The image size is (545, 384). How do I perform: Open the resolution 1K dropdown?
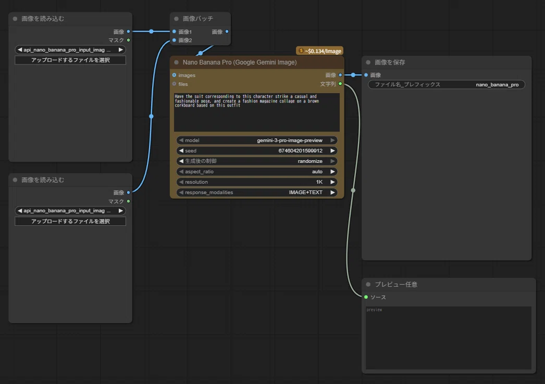coord(257,182)
